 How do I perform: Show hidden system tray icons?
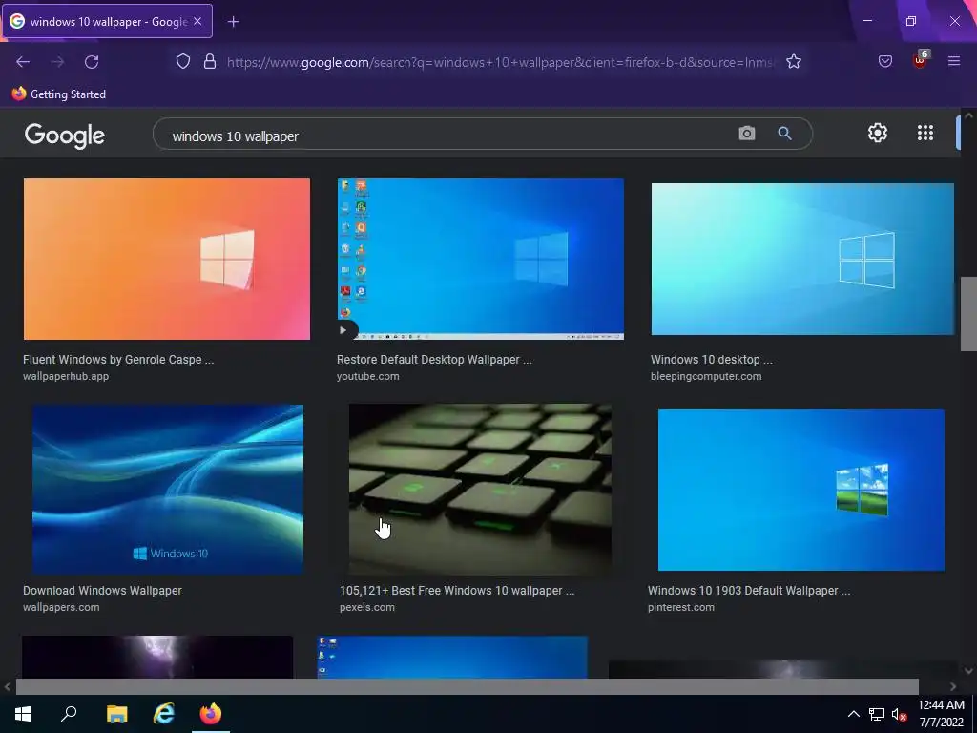(x=854, y=714)
